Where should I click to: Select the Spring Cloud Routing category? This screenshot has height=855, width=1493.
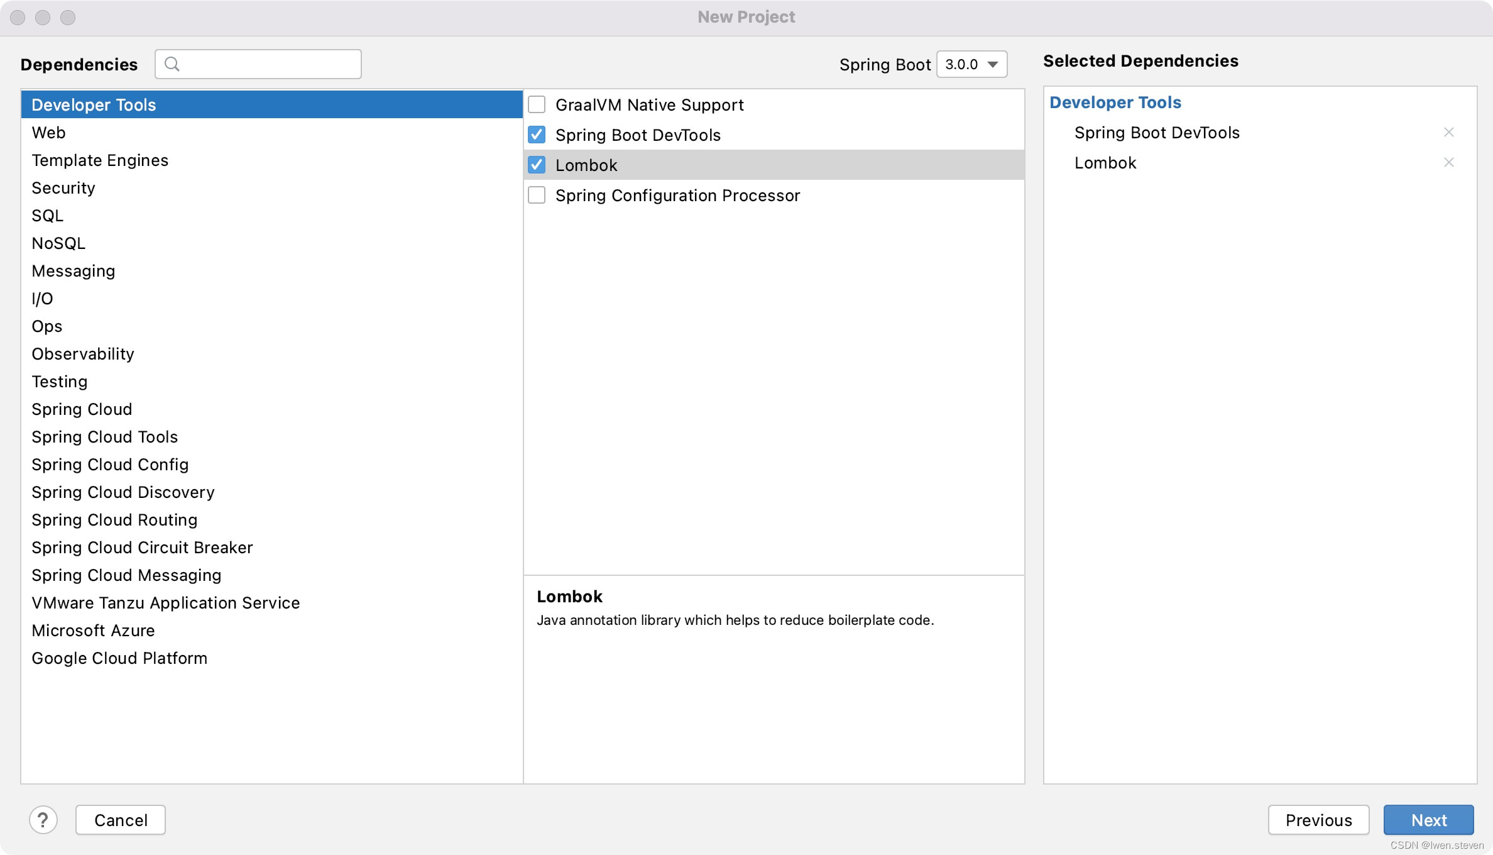click(272, 519)
